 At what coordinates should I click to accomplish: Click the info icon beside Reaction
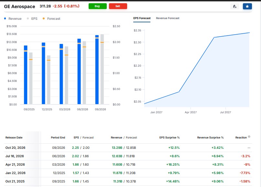[249, 137]
